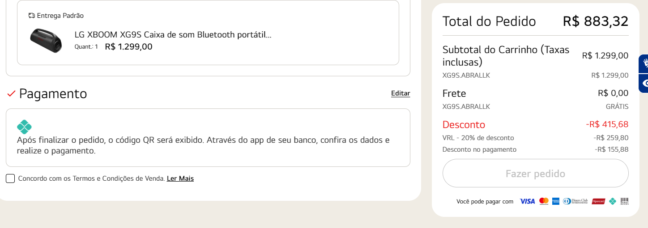Viewport: 648px width, 228px height.
Task: Click the Total do Pedido amount
Action: pyautogui.click(x=596, y=21)
